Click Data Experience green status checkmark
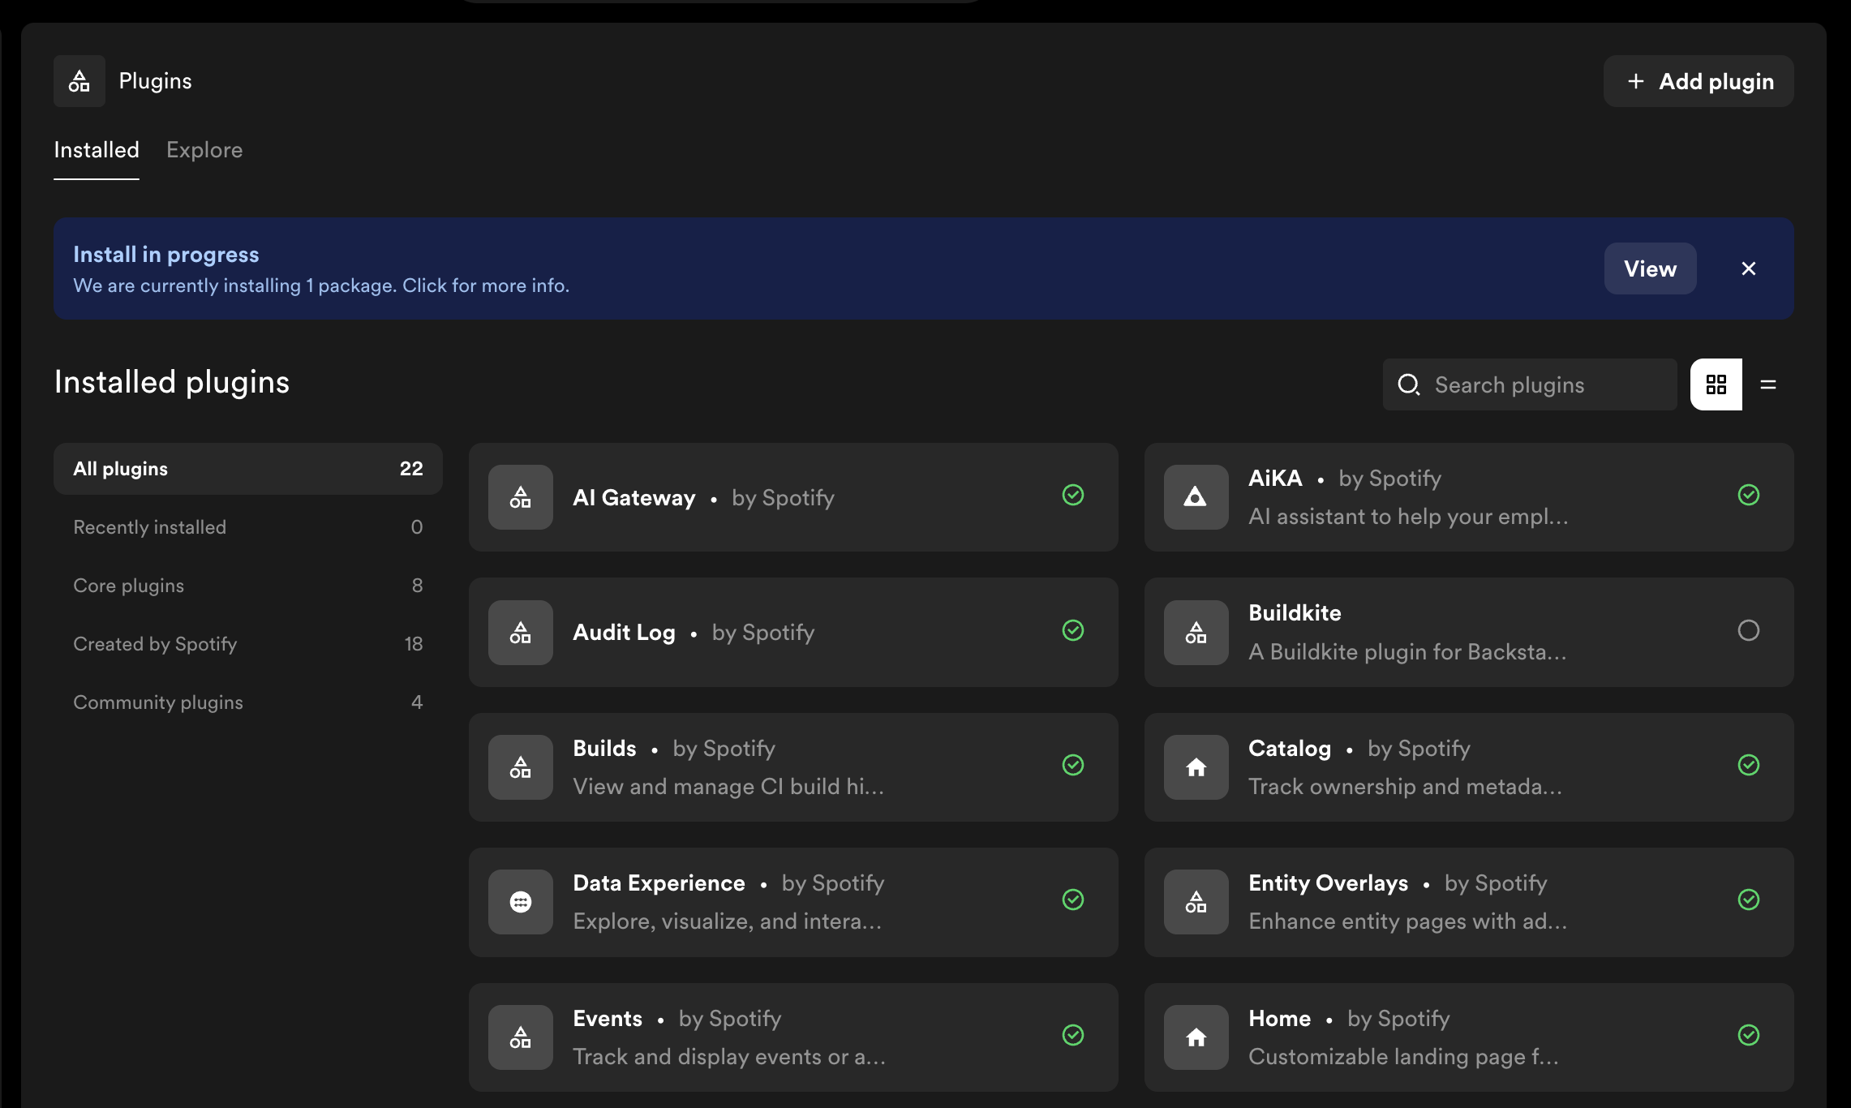This screenshot has width=1851, height=1108. tap(1073, 900)
